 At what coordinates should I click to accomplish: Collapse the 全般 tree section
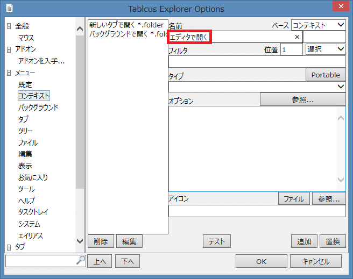click(9, 26)
